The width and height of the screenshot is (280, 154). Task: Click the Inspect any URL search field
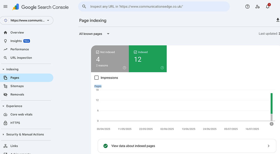point(154,7)
